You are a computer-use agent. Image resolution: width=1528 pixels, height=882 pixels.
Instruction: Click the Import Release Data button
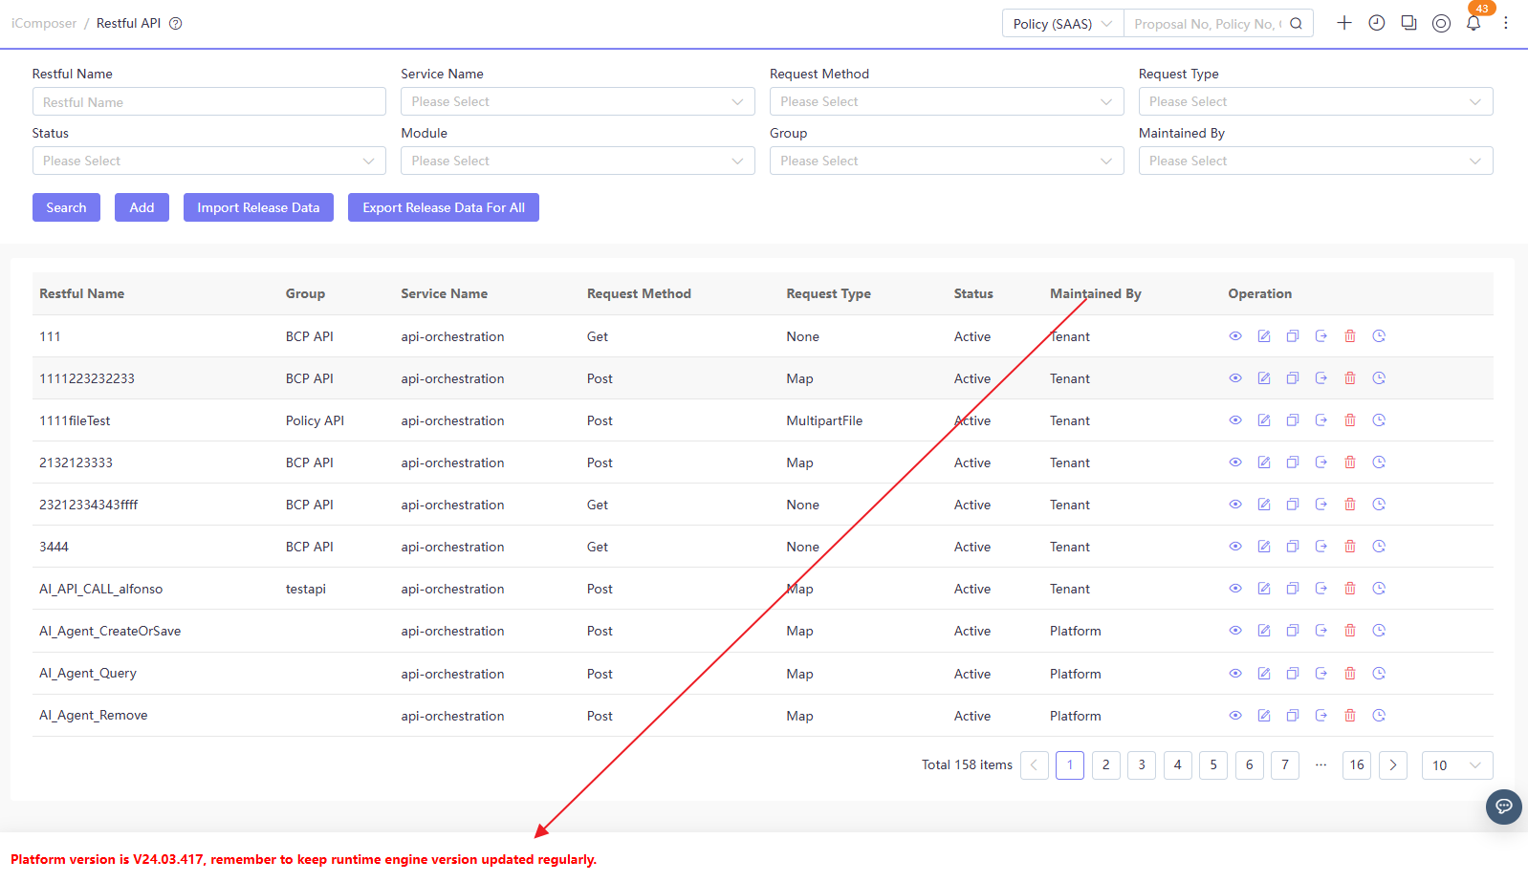click(258, 207)
